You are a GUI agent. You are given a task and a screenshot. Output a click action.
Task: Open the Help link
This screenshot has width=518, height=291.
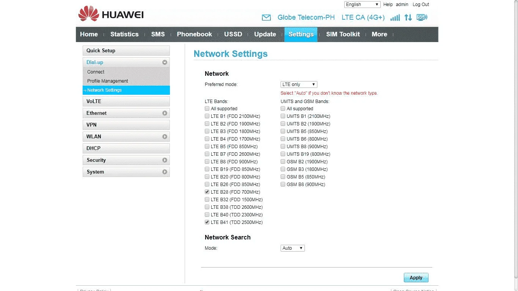click(x=388, y=5)
